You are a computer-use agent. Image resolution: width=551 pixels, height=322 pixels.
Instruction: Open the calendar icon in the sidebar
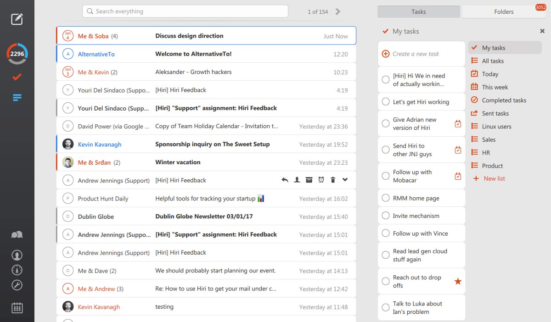pyautogui.click(x=17, y=307)
